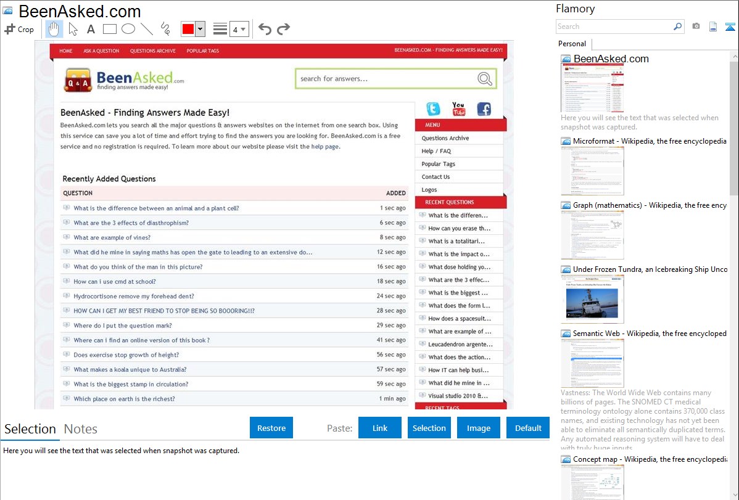The width and height of the screenshot is (739, 500).
Task: Pick the freehand scribble tool
Action: (165, 29)
